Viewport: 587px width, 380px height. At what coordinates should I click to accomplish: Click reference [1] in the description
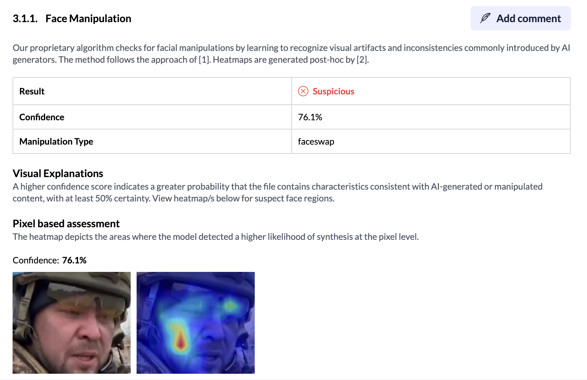(204, 60)
